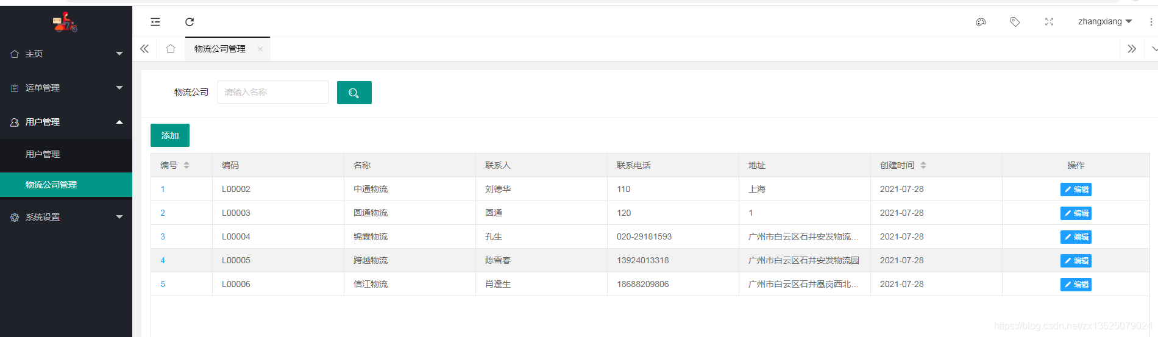Click the 操作 column header
This screenshot has width=1158, height=337.
[x=1076, y=165]
